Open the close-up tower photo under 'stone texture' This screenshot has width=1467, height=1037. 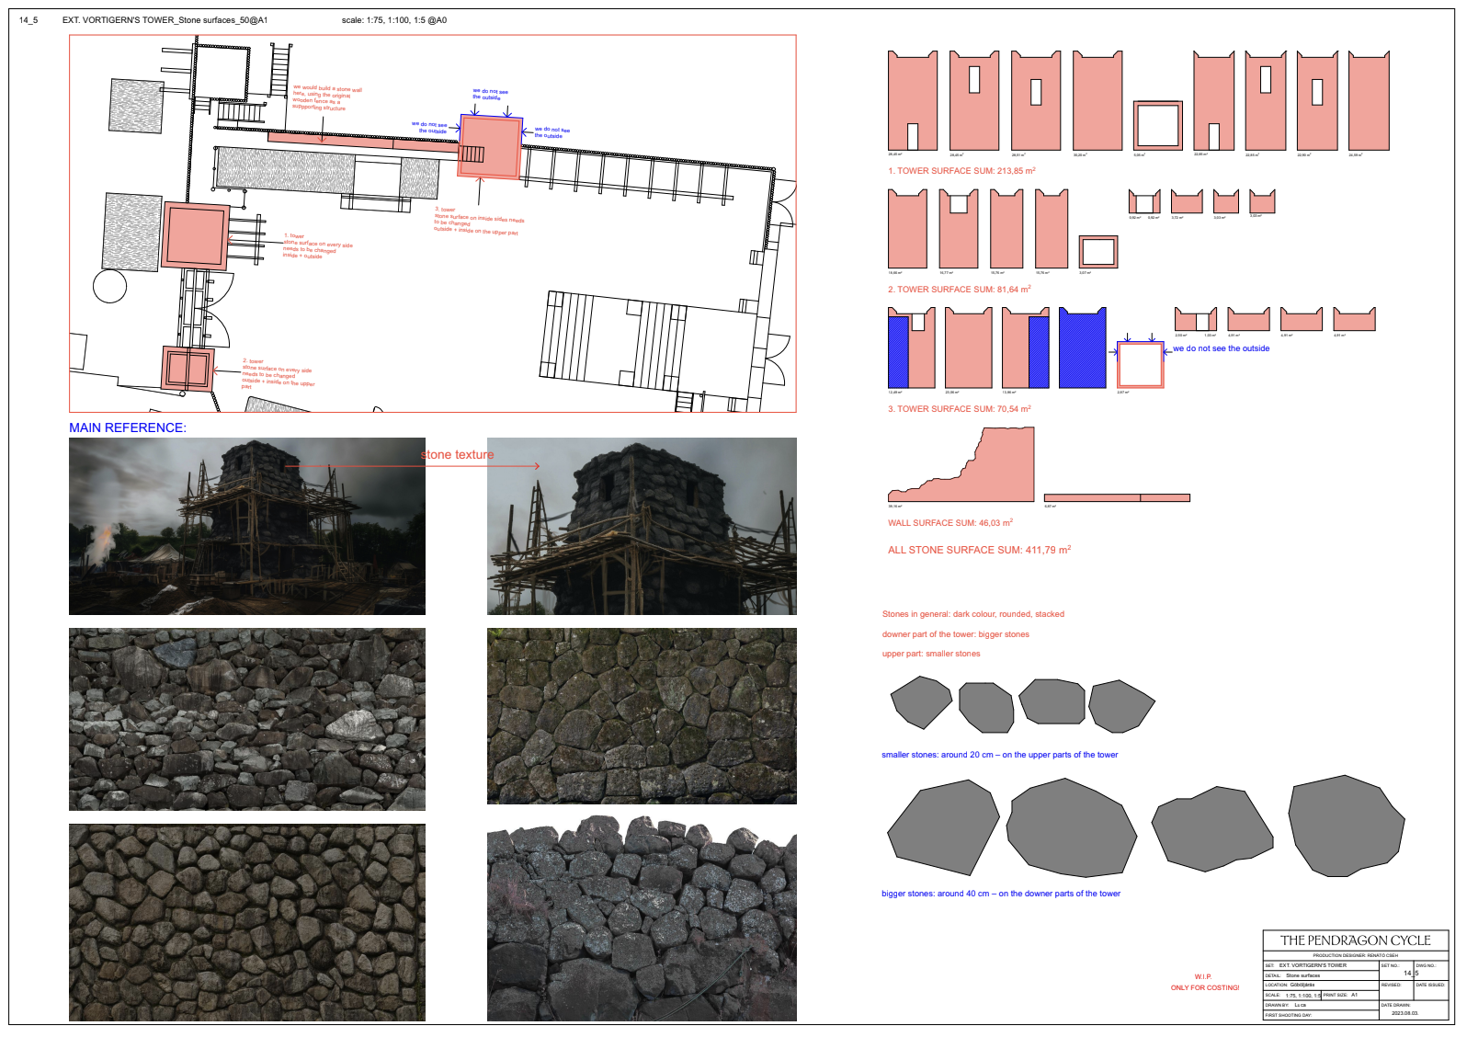pos(642,526)
